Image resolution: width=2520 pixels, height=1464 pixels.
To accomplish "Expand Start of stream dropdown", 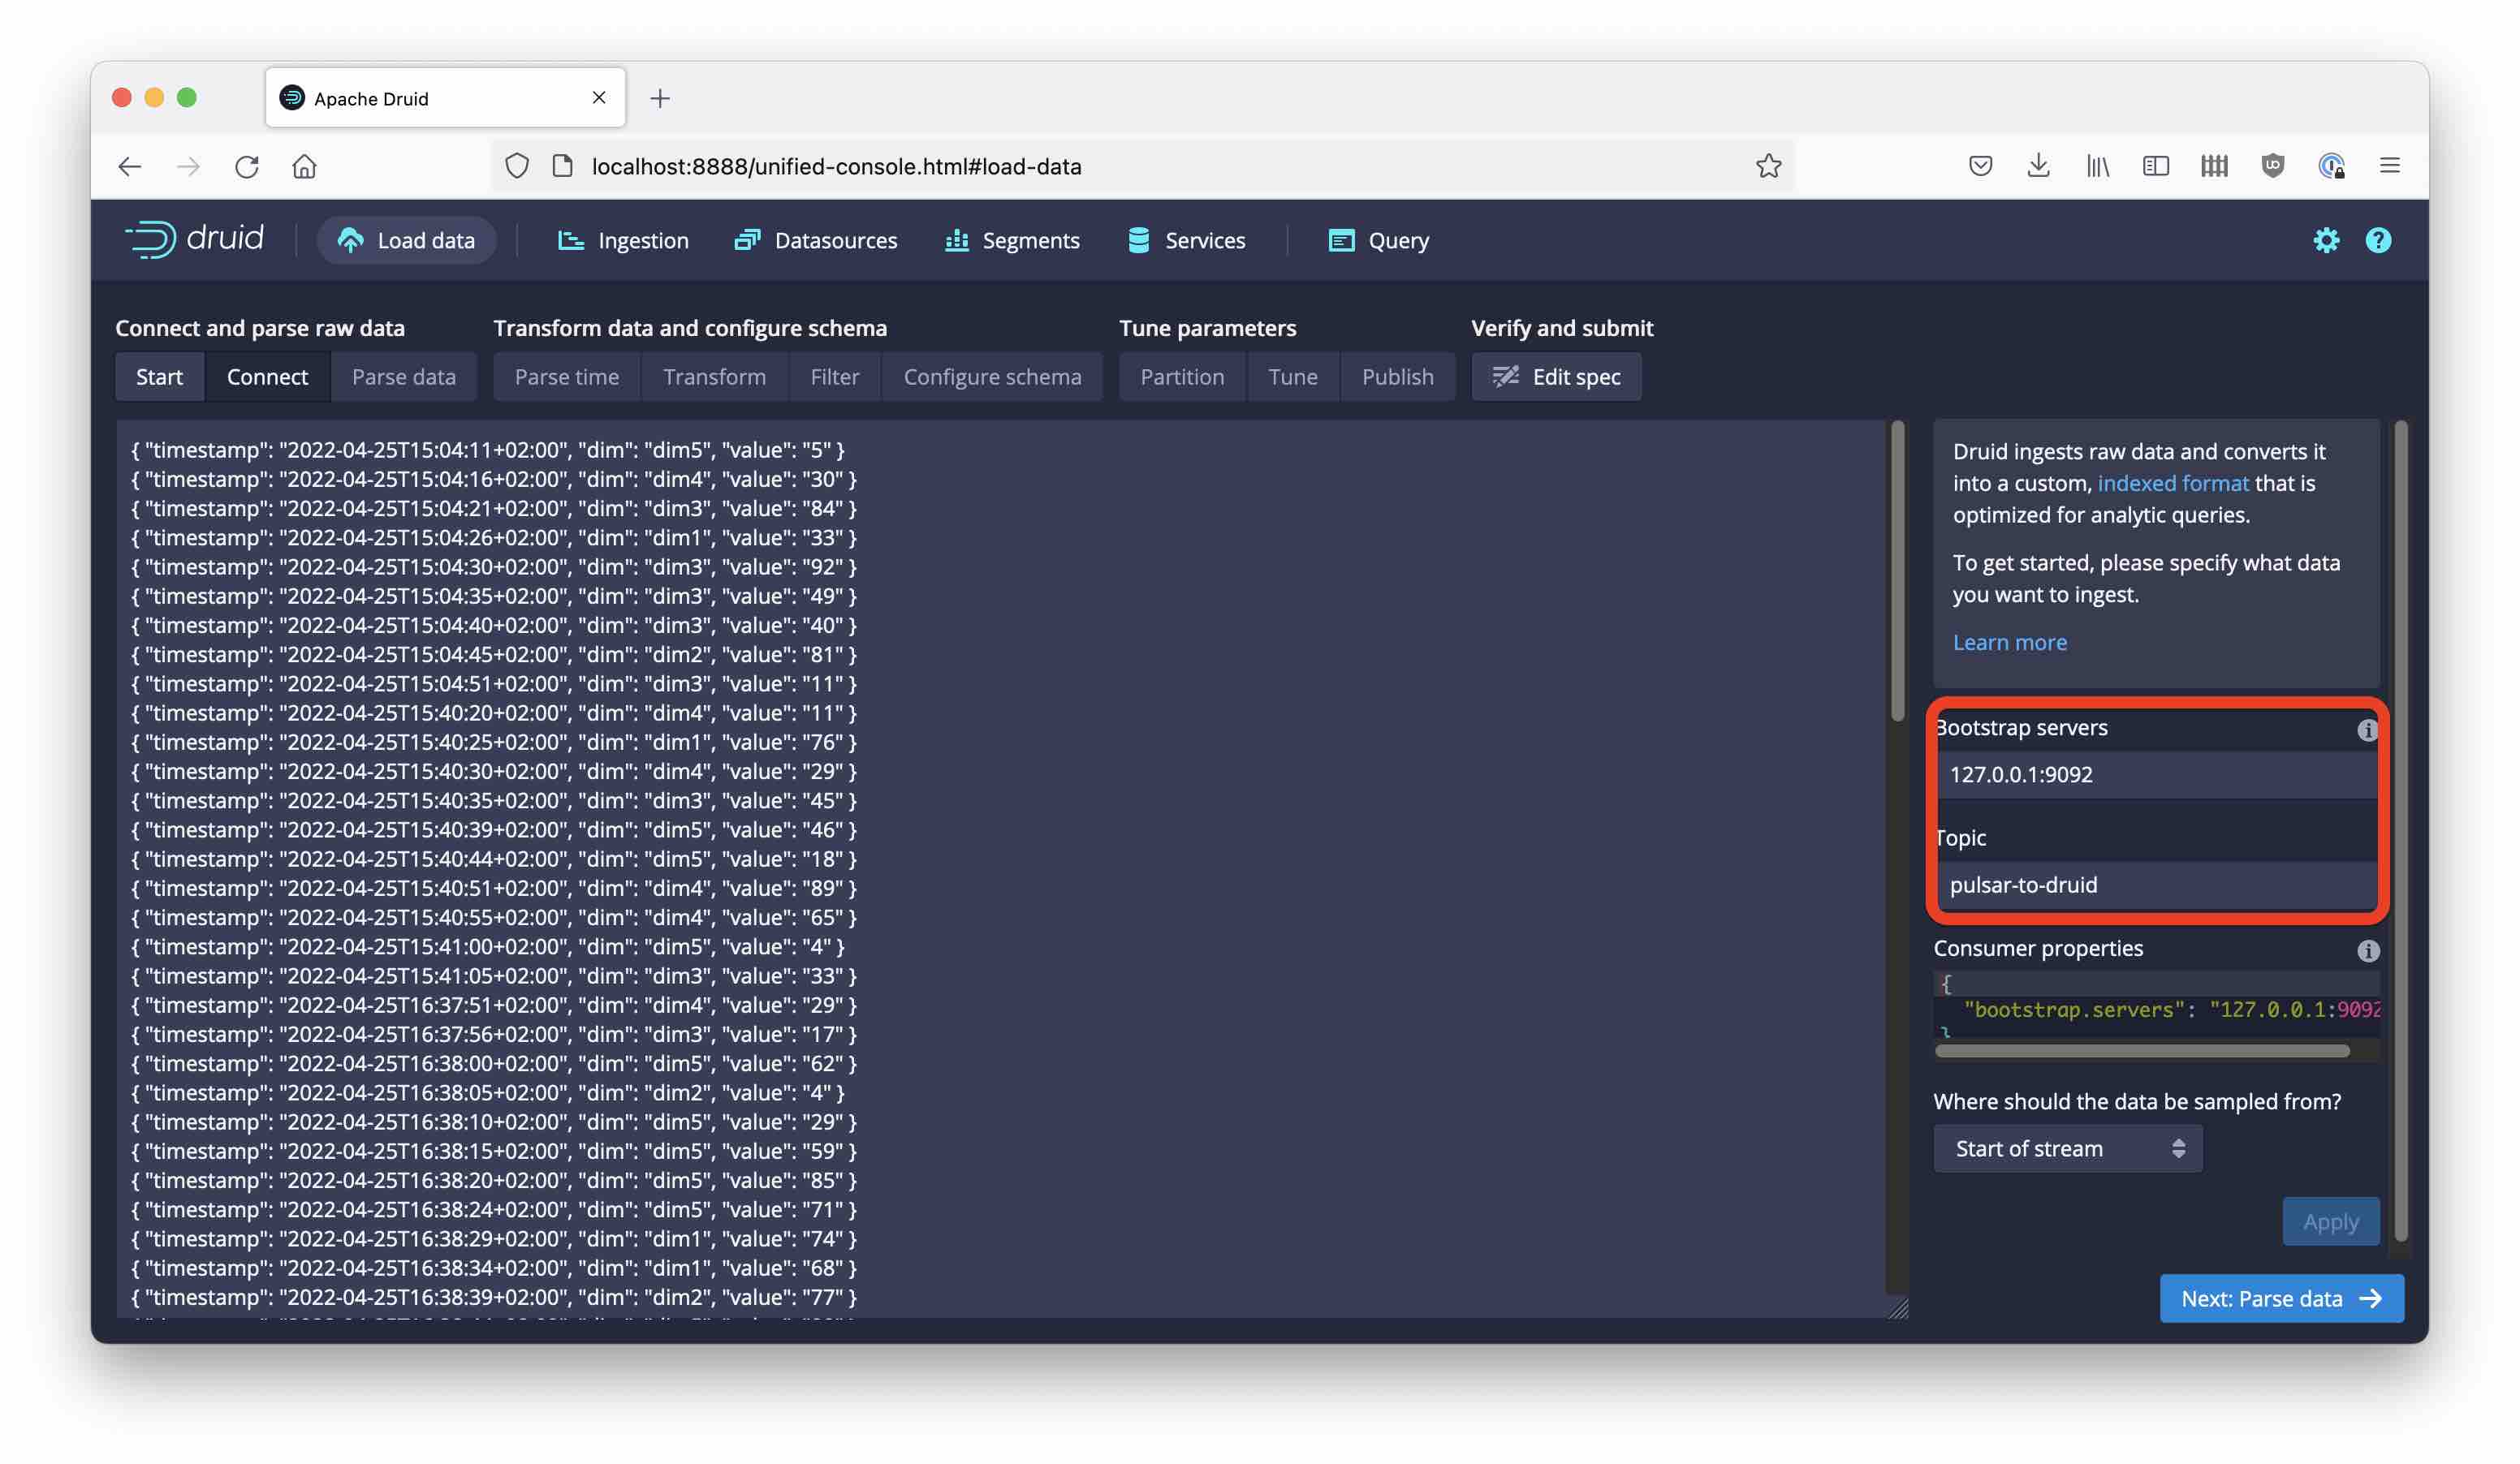I will [x=2067, y=1148].
